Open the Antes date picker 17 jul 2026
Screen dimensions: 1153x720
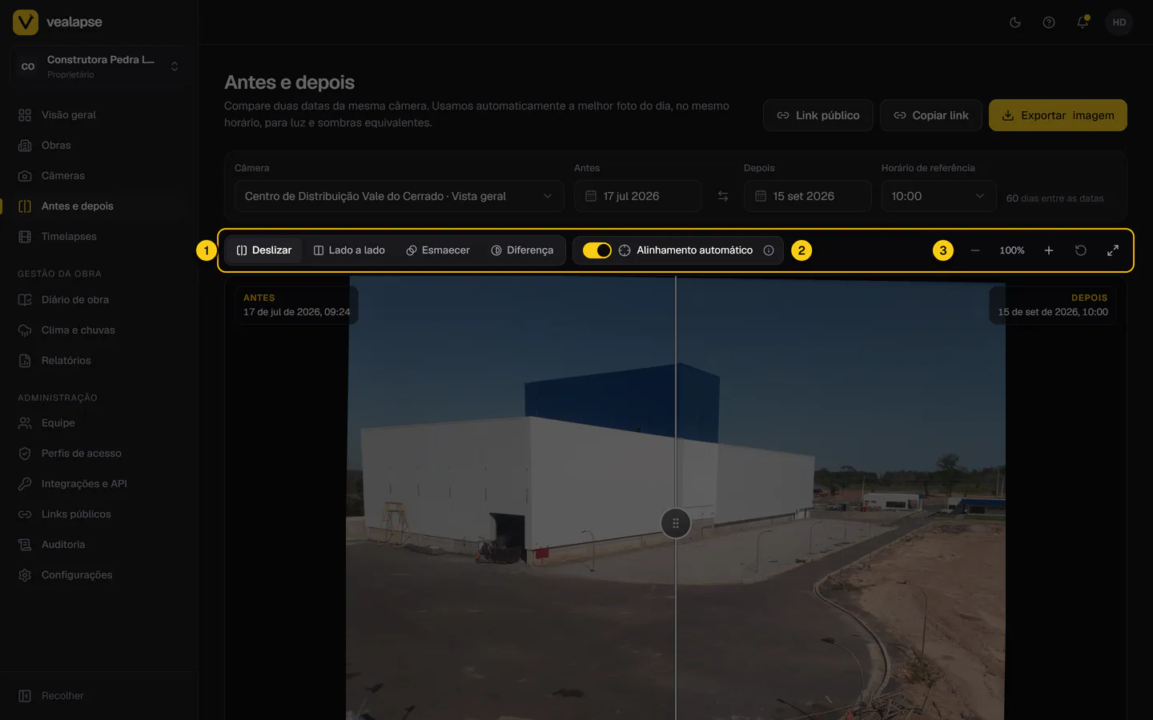click(x=638, y=196)
